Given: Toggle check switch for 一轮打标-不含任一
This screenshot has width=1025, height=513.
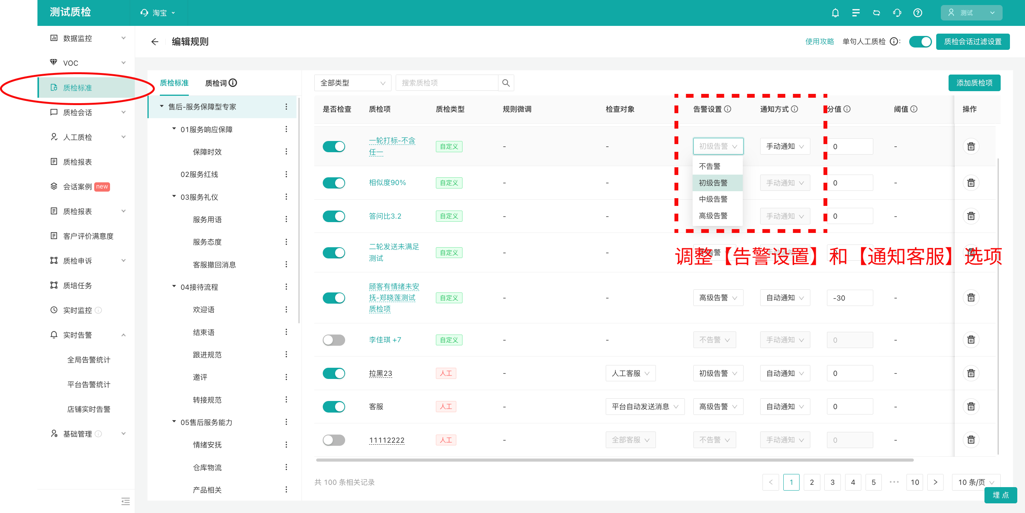Looking at the screenshot, I should [x=334, y=146].
